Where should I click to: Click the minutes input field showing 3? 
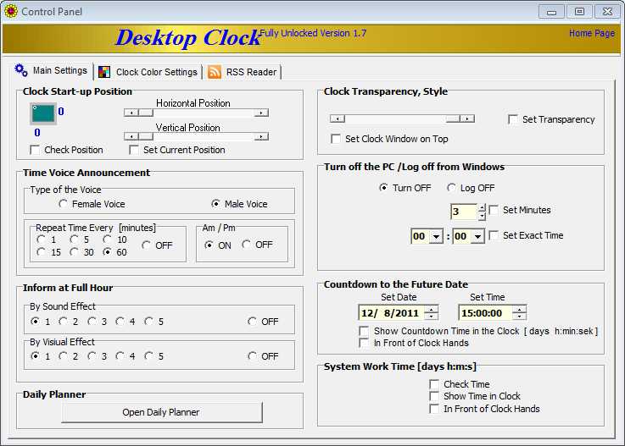pyautogui.click(x=464, y=212)
